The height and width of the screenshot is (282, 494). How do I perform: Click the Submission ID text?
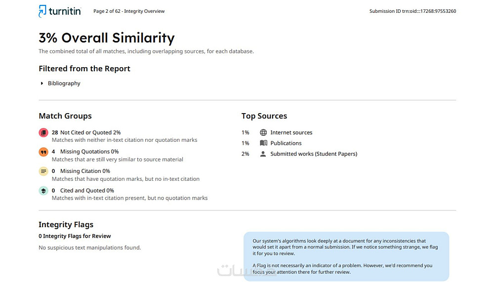pyautogui.click(x=412, y=11)
